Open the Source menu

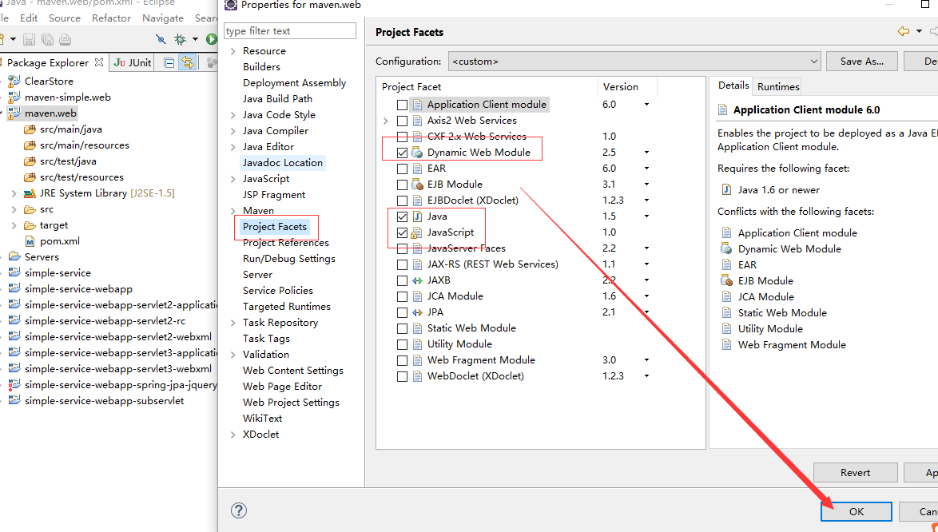[x=65, y=18]
